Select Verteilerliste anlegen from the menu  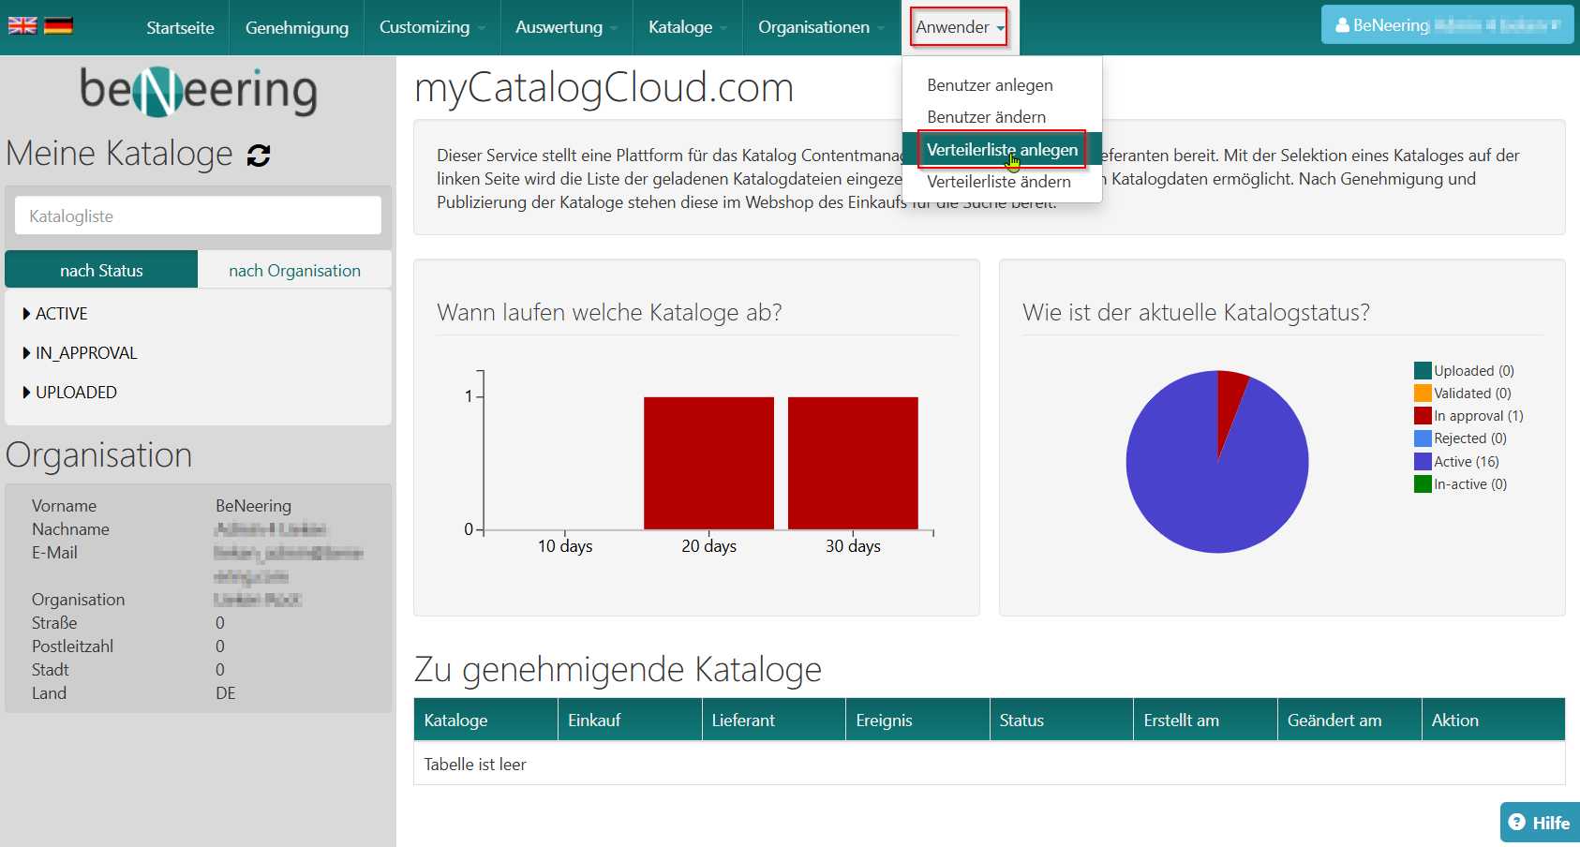pyautogui.click(x=1001, y=150)
